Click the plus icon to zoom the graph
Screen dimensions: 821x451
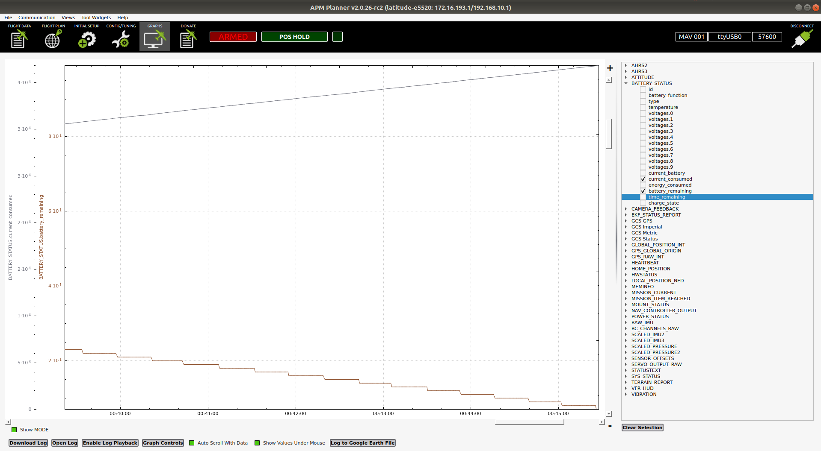pos(610,68)
